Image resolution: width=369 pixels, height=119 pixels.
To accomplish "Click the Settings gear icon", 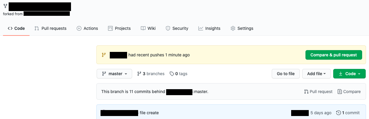I will point(233,28).
